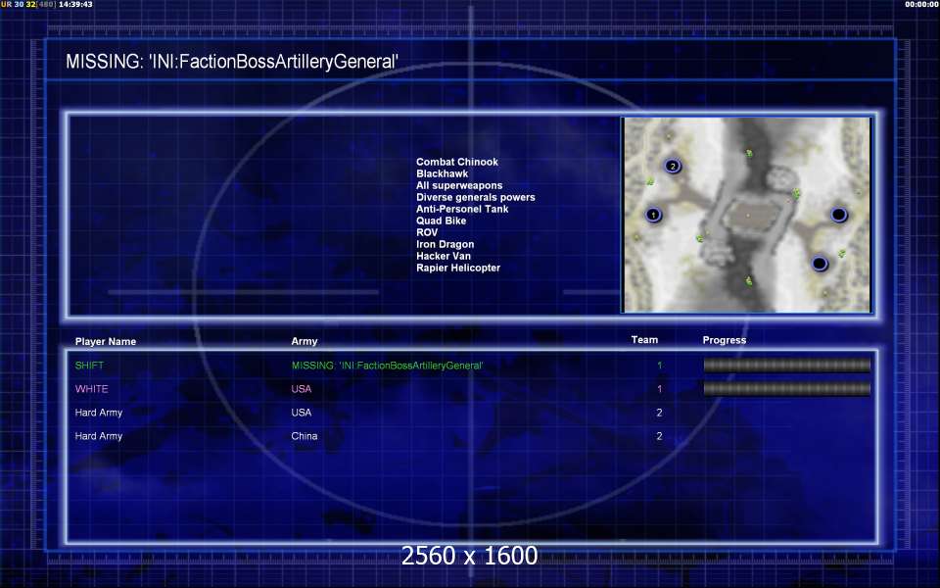Click WHITE's loading progress bar
The height and width of the screenshot is (588, 940).
click(786, 389)
